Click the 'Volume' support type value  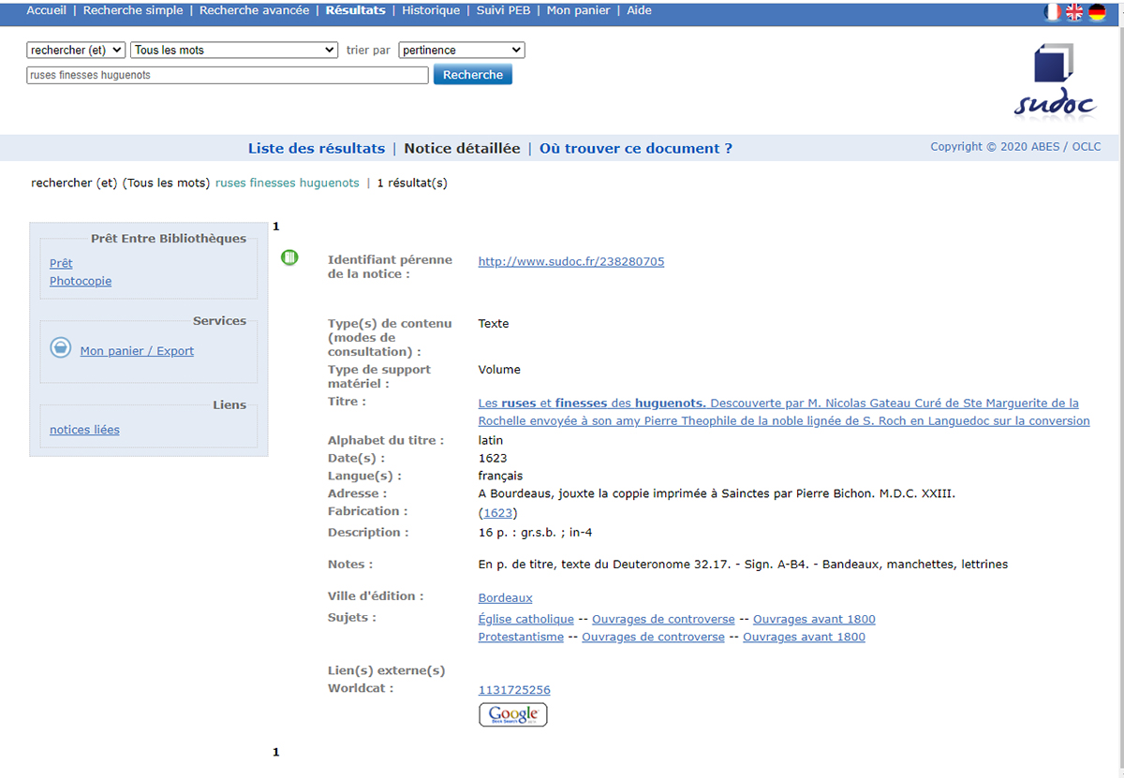coord(499,369)
